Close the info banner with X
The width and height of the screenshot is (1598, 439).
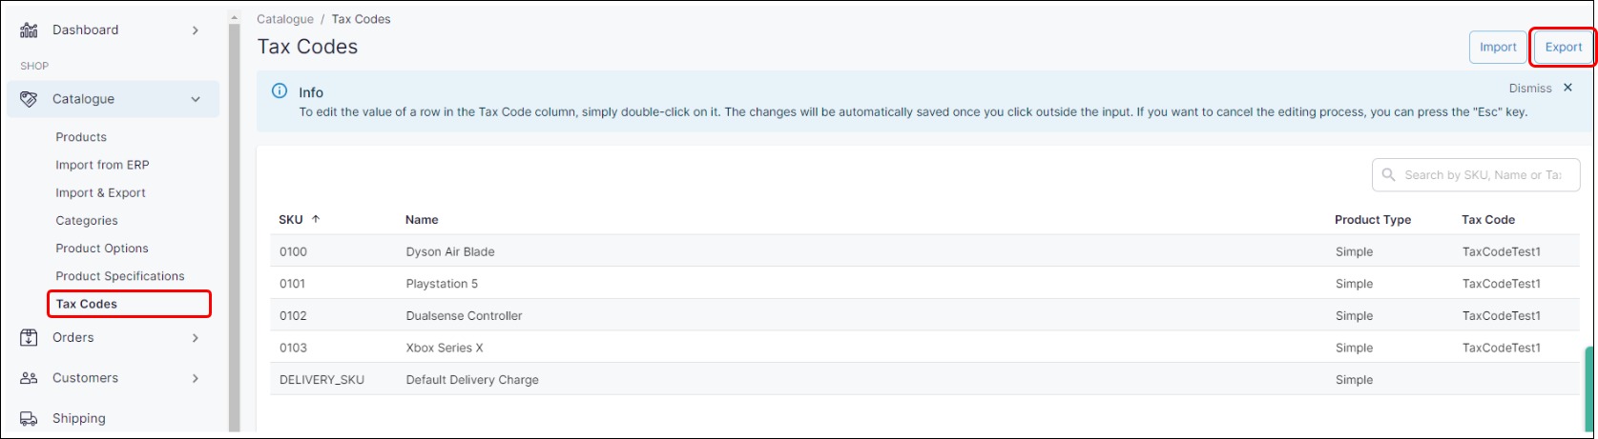click(x=1567, y=88)
